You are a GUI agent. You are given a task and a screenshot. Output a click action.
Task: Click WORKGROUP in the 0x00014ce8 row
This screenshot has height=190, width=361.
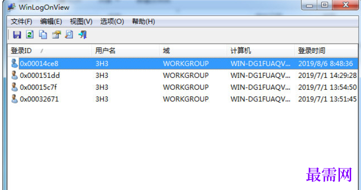[x=186, y=64]
